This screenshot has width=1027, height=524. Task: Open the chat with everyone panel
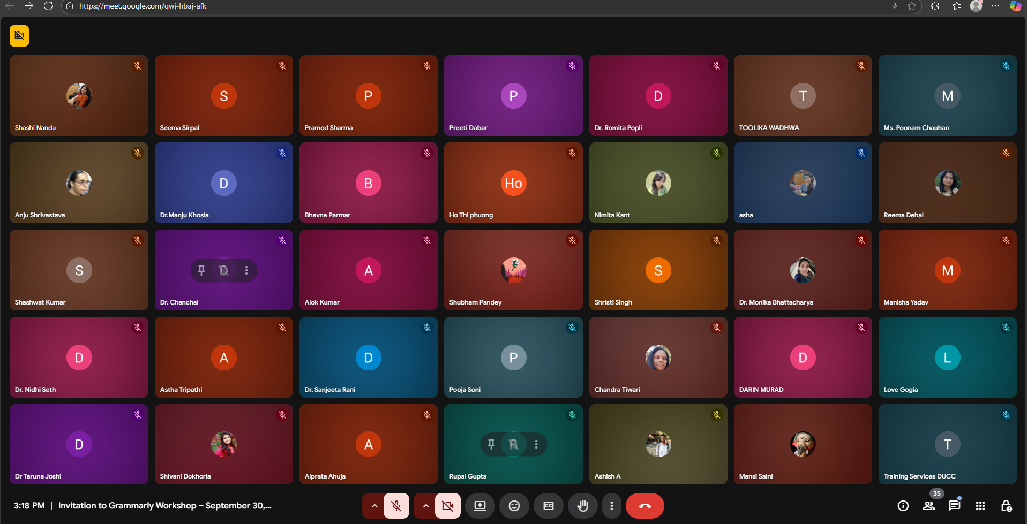click(954, 506)
